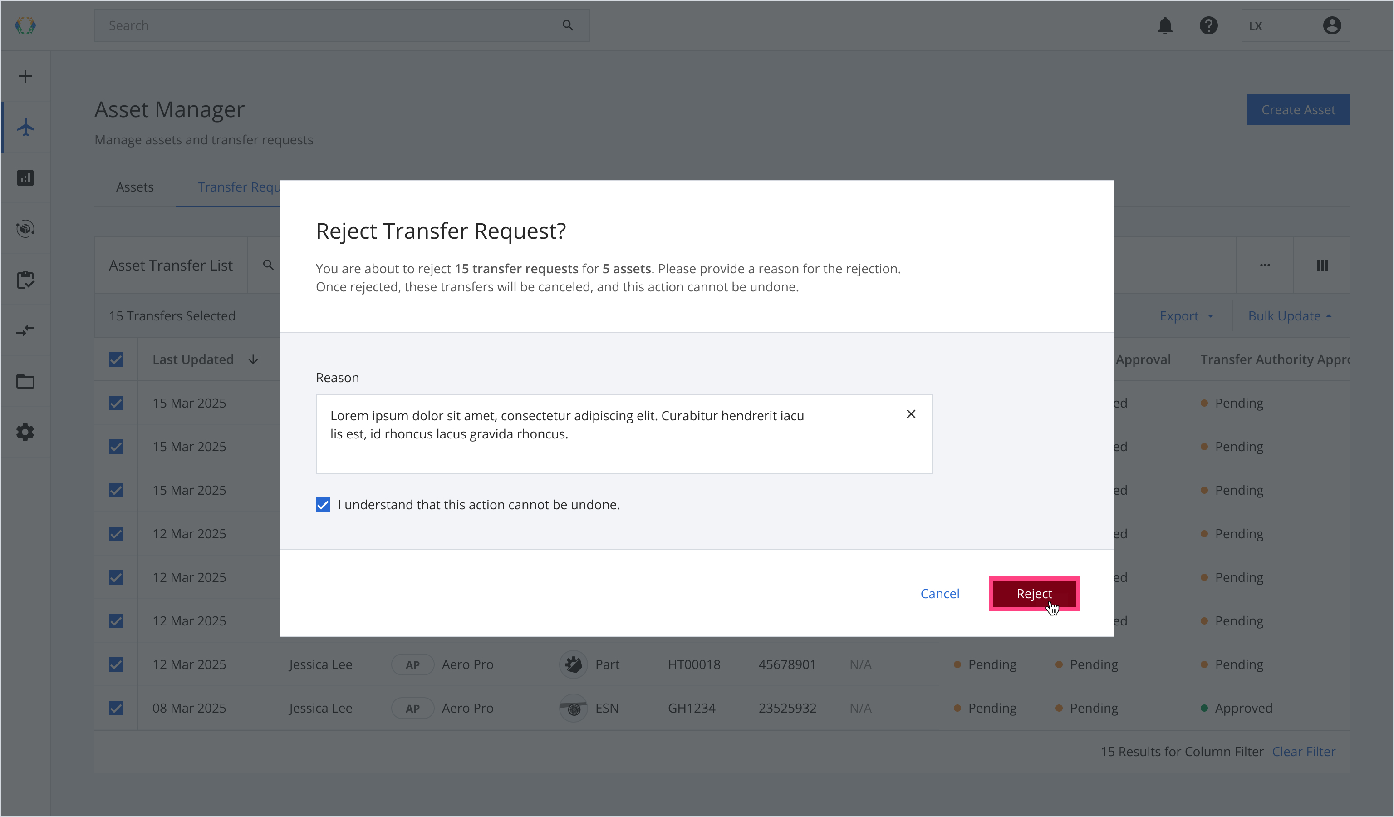
Task: Collapse the Bulk Update dropdown
Action: coord(1290,316)
